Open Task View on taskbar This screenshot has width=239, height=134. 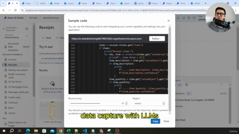tap(20, 131)
